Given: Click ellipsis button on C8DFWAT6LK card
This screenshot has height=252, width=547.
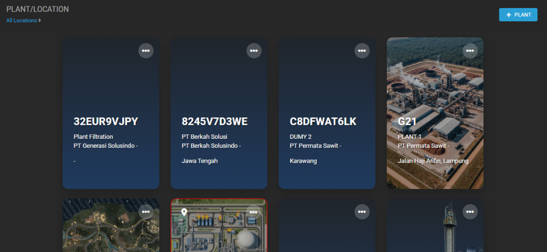Looking at the screenshot, I should click(362, 51).
